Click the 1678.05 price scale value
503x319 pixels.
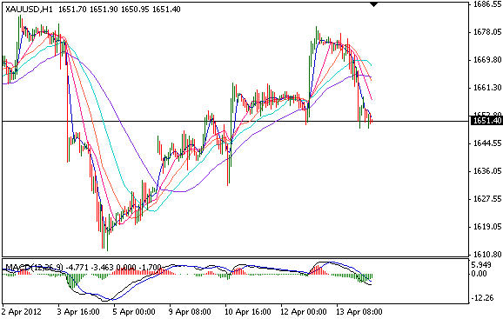(487, 31)
